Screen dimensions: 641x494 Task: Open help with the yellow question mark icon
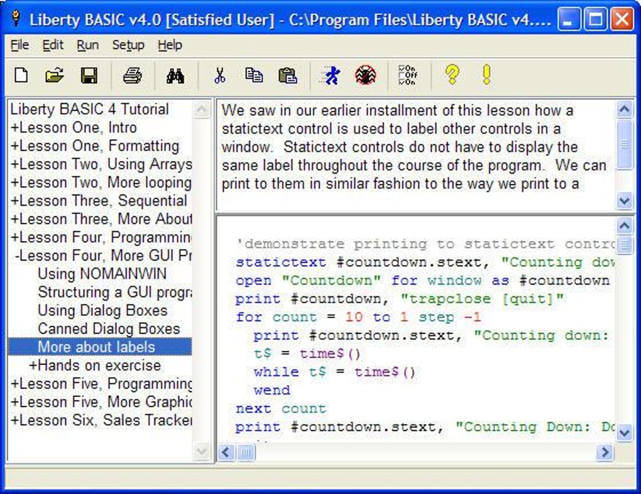(x=452, y=74)
